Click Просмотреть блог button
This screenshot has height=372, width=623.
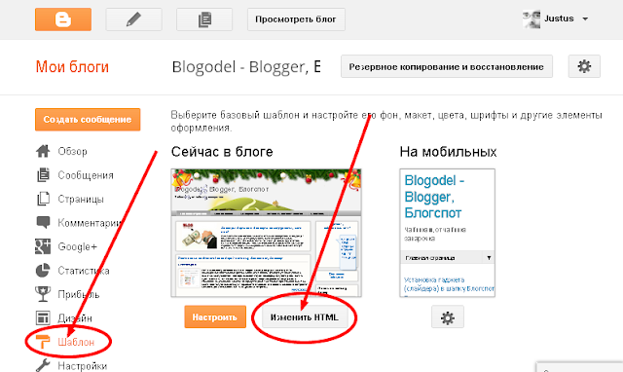pos(296,19)
